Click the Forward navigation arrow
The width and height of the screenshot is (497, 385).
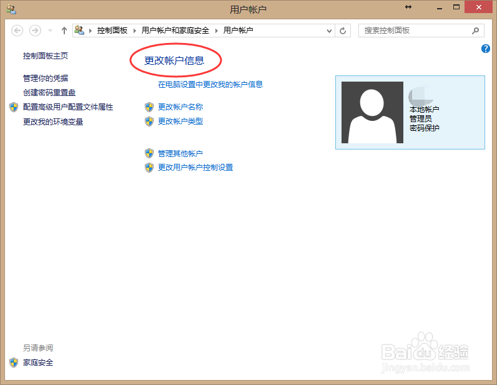pos(35,31)
